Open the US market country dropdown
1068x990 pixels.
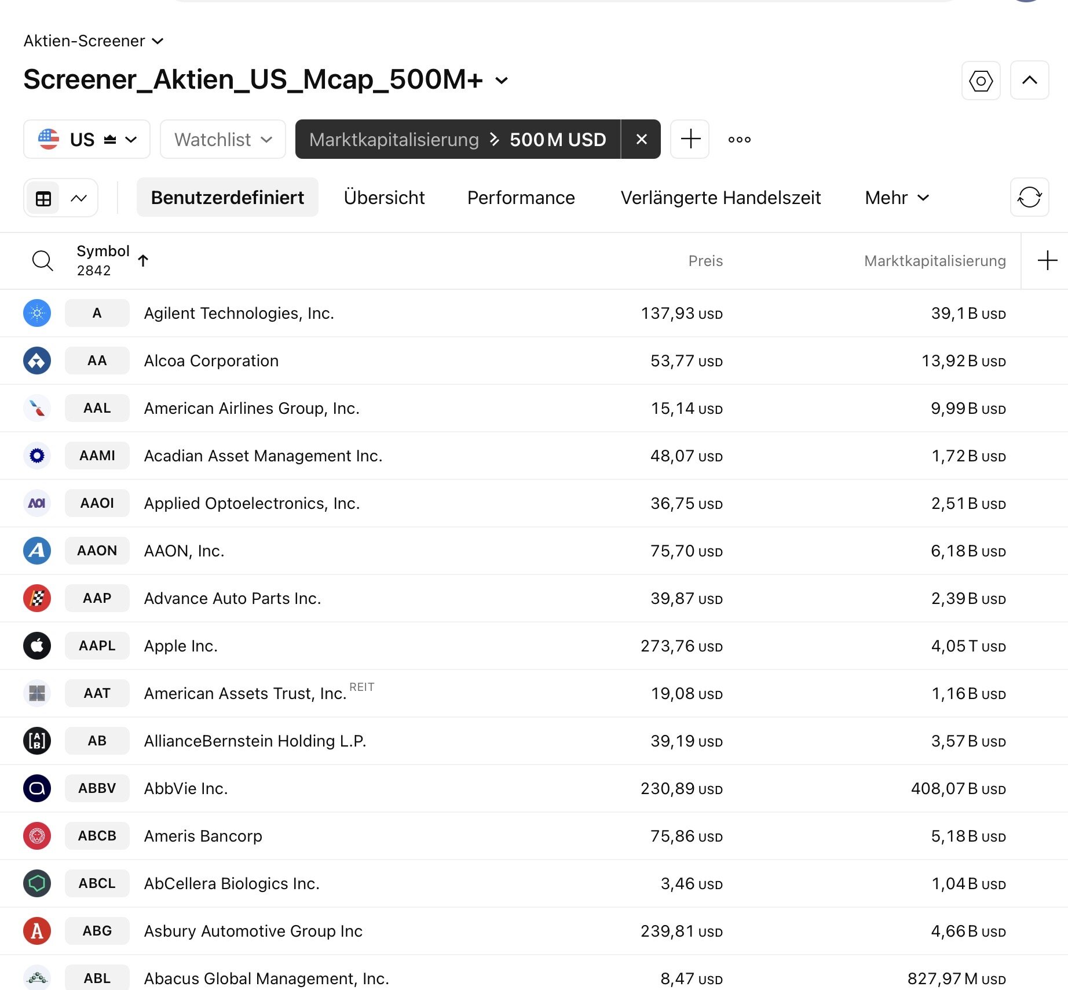[87, 139]
